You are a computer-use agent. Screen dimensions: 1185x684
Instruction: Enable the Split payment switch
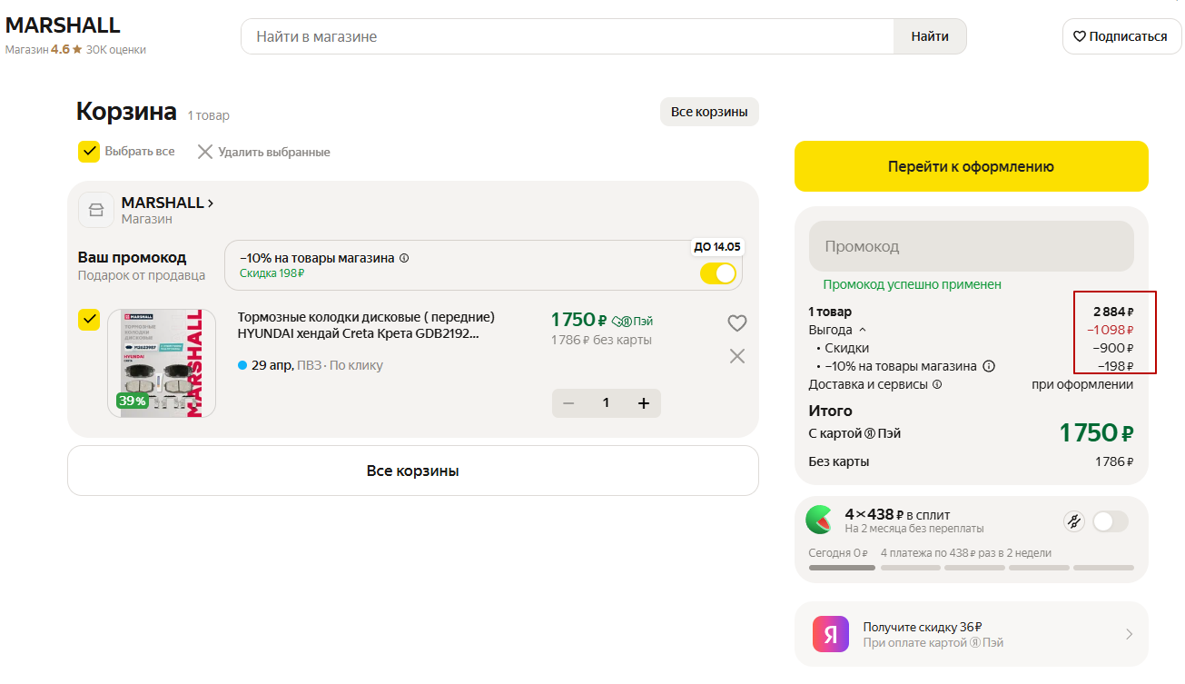(1111, 521)
